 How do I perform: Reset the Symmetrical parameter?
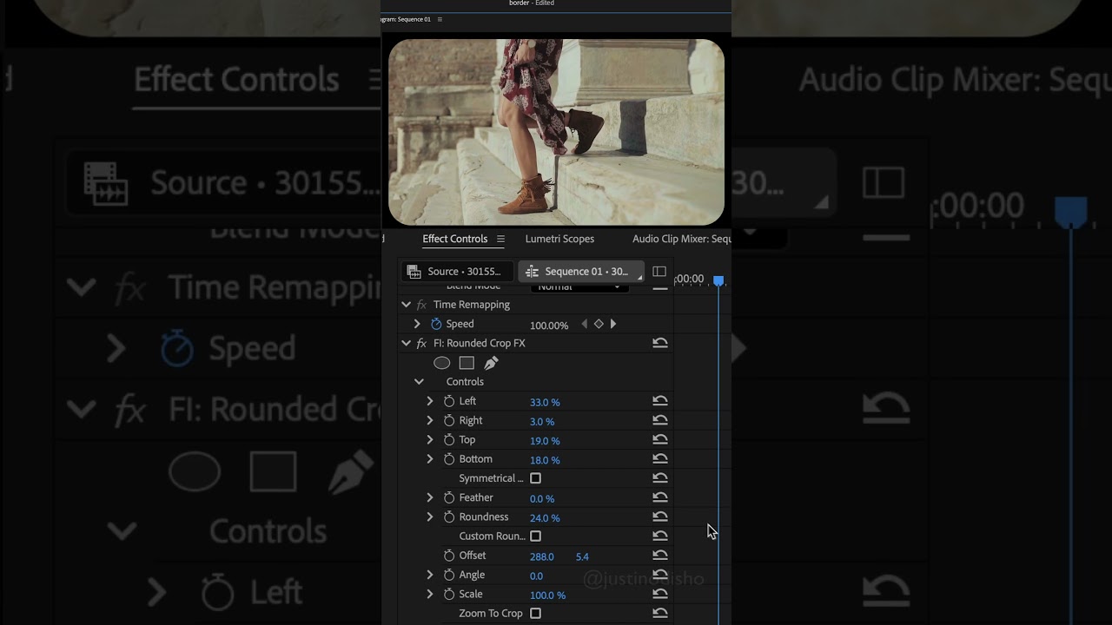pyautogui.click(x=660, y=478)
